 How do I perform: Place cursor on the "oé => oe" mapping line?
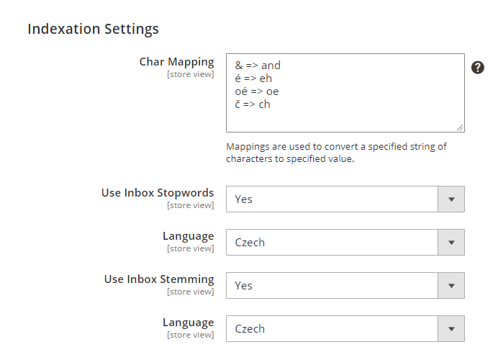click(257, 91)
